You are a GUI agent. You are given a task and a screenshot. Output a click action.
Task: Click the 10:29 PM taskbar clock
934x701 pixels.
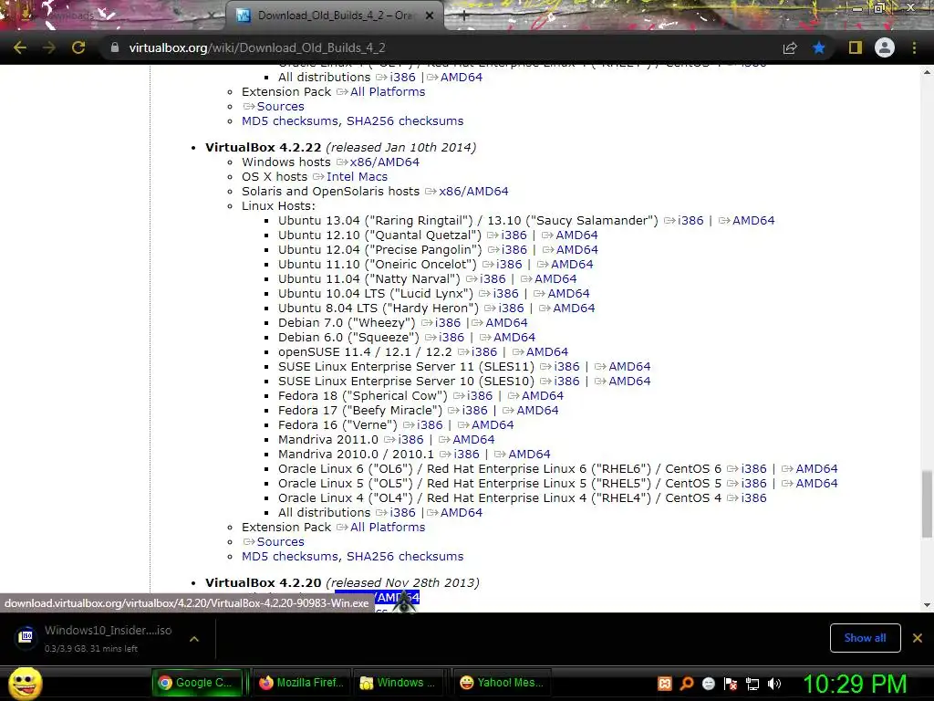(x=855, y=684)
